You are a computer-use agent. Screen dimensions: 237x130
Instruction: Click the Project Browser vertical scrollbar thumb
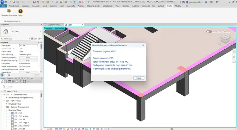[41, 95]
